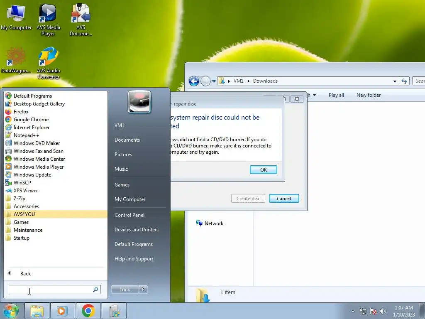The height and width of the screenshot is (319, 425).
Task: Click the volume speaker tray icon
Action: [x=383, y=311]
